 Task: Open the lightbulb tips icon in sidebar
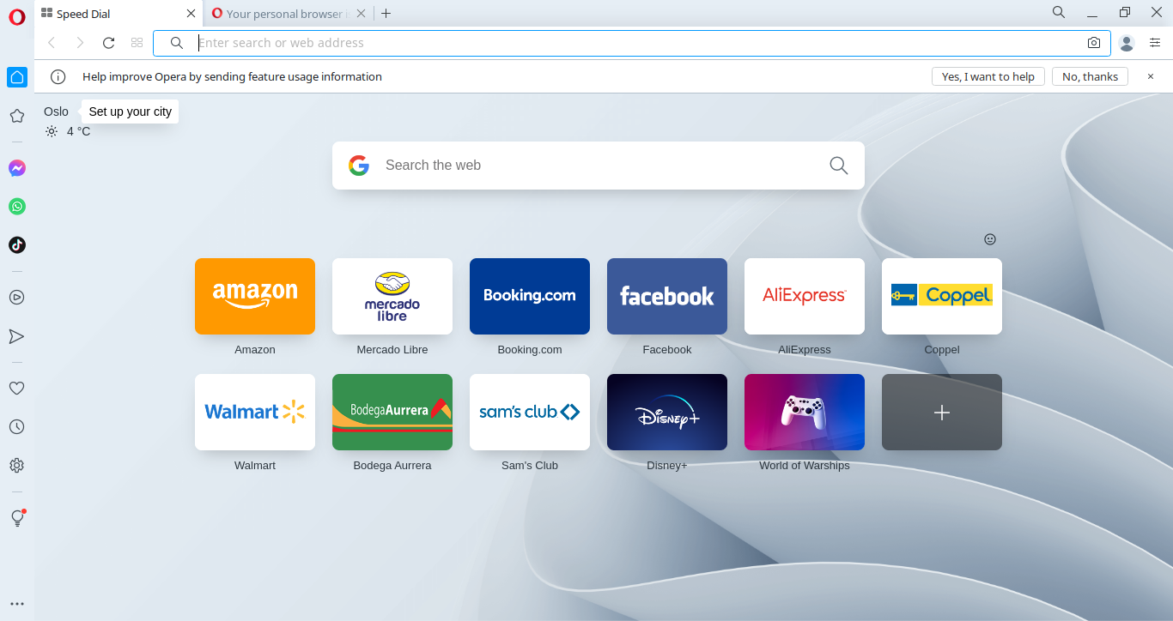point(17,518)
